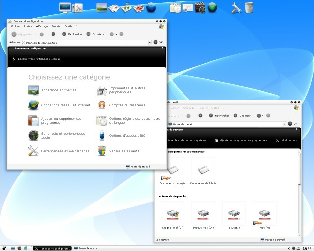The width and height of the screenshot is (314, 251).
Task: Open views dropdown arrow in Poste de travail toolbar
Action: click(x=263, y=116)
